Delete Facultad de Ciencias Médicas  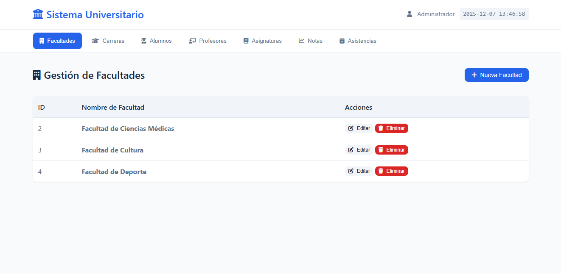[391, 128]
